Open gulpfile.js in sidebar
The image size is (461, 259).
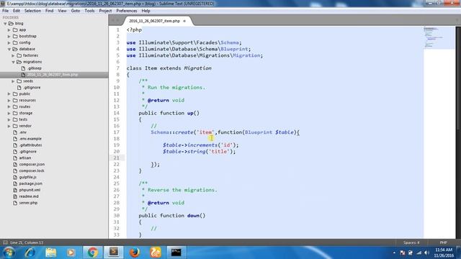pos(27,178)
